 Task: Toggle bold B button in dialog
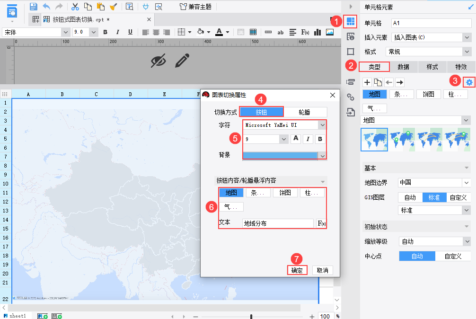point(320,139)
